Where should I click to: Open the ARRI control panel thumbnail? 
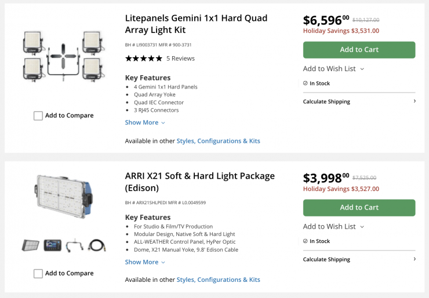pyautogui.click(x=52, y=245)
